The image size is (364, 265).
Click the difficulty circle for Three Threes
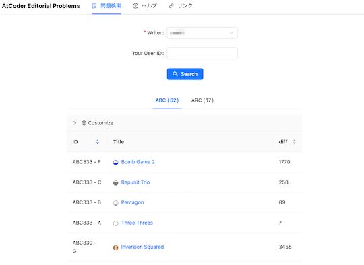click(x=116, y=223)
